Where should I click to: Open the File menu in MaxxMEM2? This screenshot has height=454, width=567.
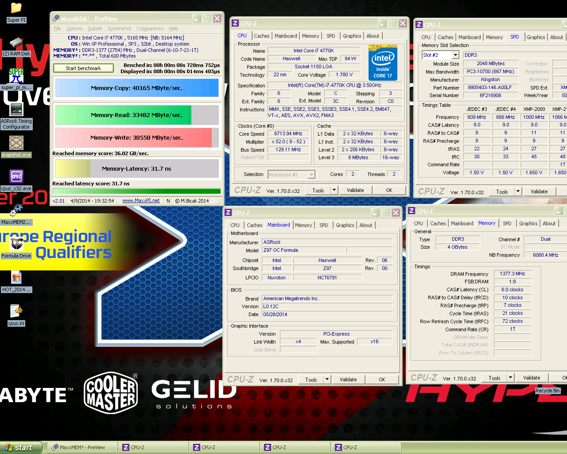click(57, 28)
